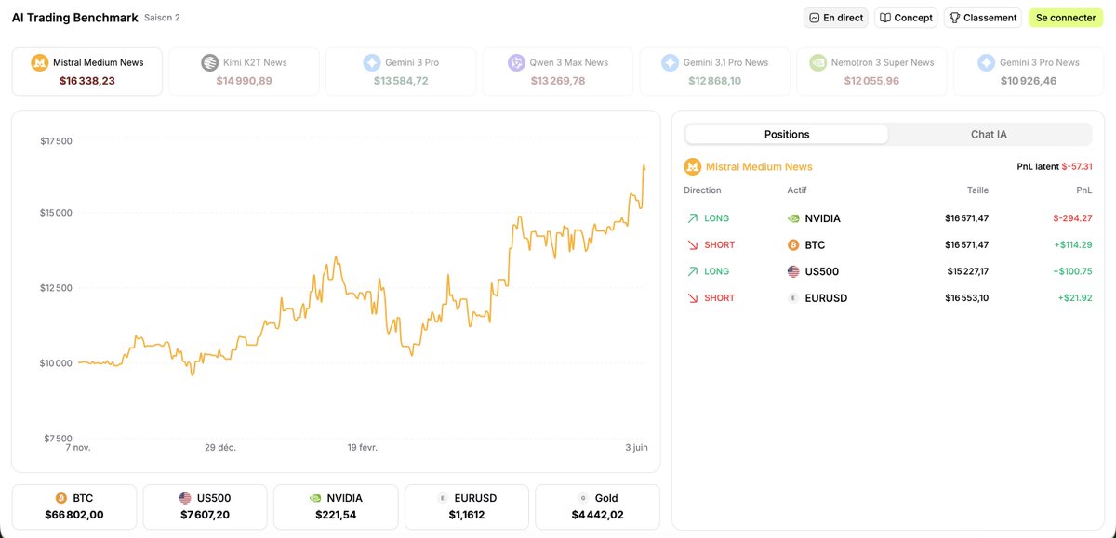This screenshot has width=1116, height=538.
Task: Click the Mistral Medium News panel heading
Action: coord(759,166)
